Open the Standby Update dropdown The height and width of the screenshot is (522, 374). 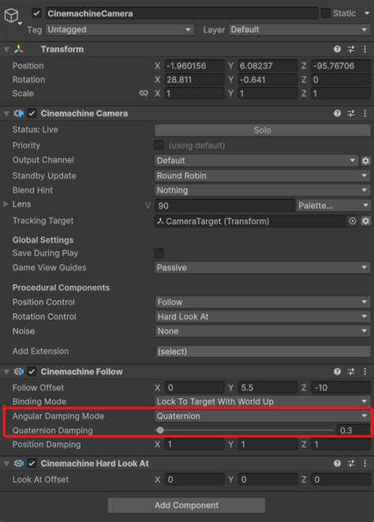(x=263, y=176)
